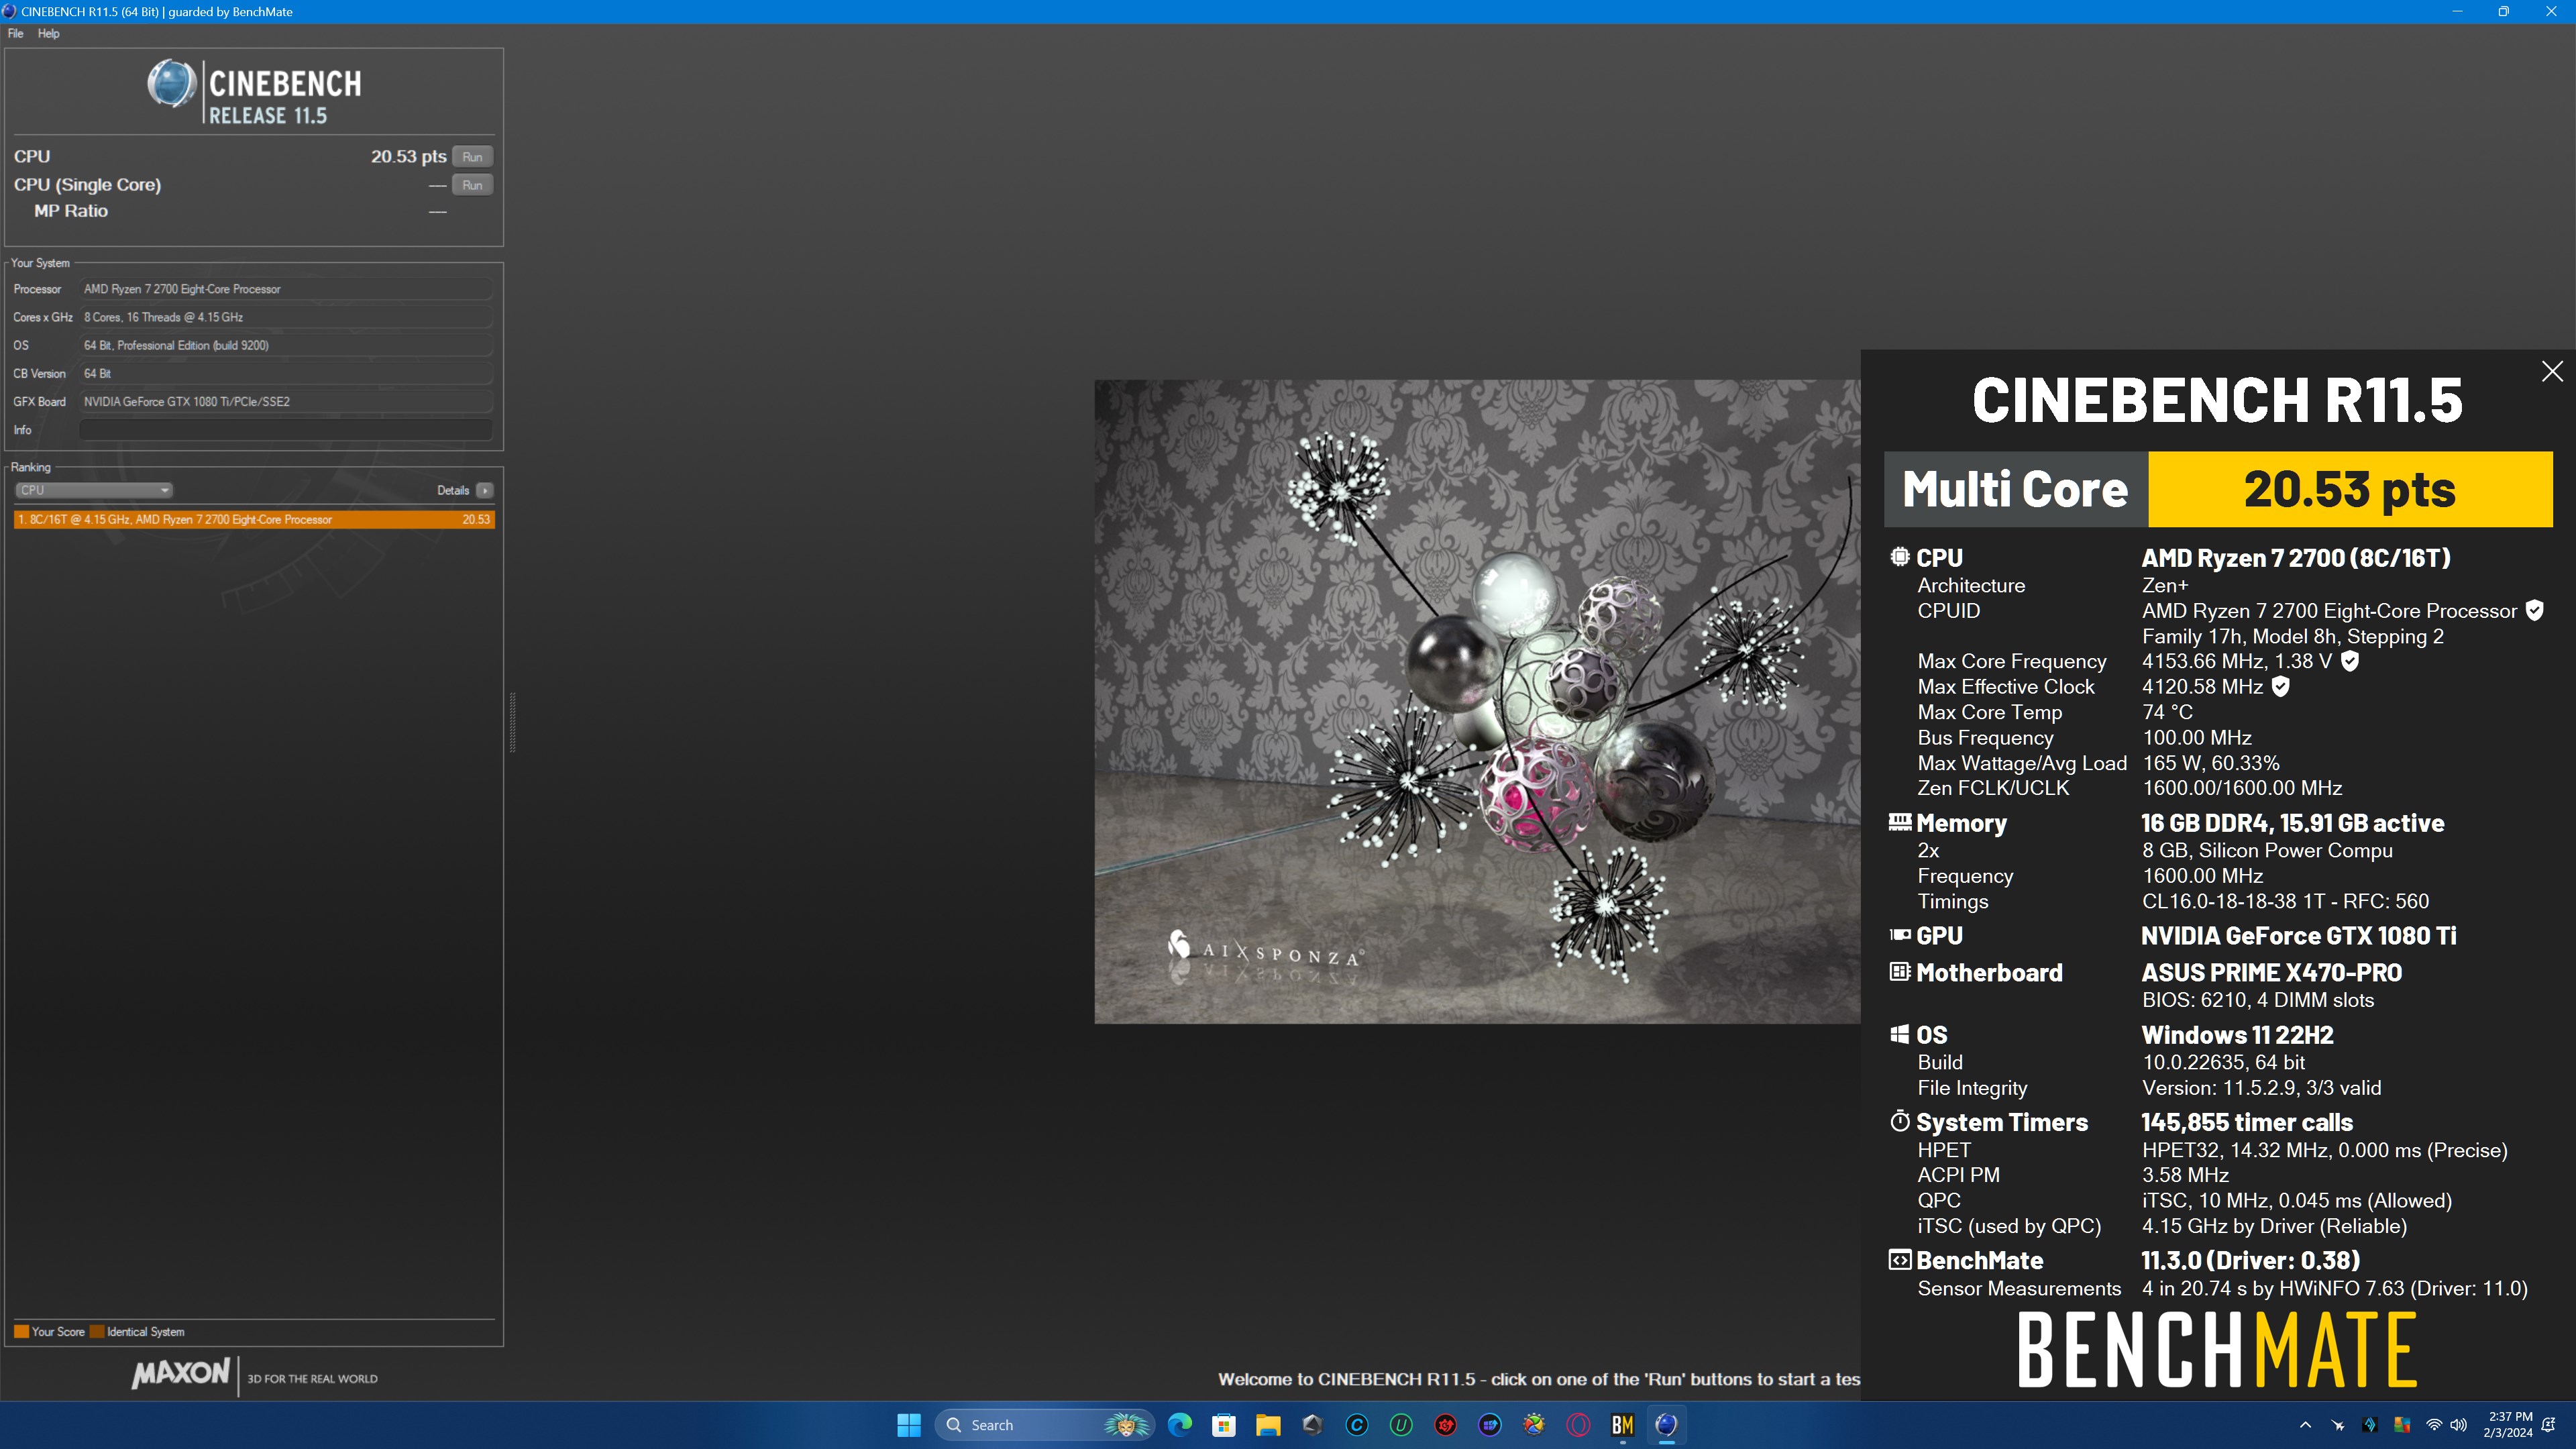Run the multi-core CPU benchmark

click(x=472, y=157)
